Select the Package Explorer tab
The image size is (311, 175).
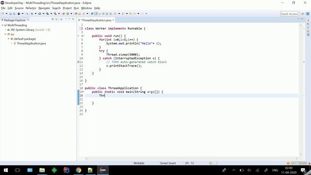(15, 20)
